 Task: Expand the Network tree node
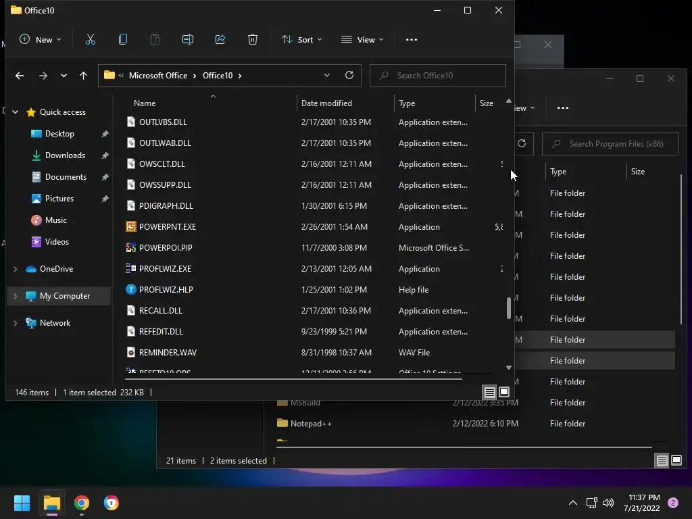(x=15, y=323)
